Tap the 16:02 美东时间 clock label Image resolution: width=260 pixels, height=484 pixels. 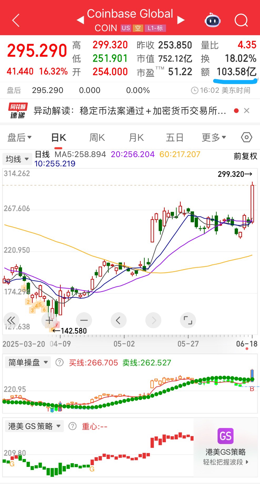click(x=221, y=91)
